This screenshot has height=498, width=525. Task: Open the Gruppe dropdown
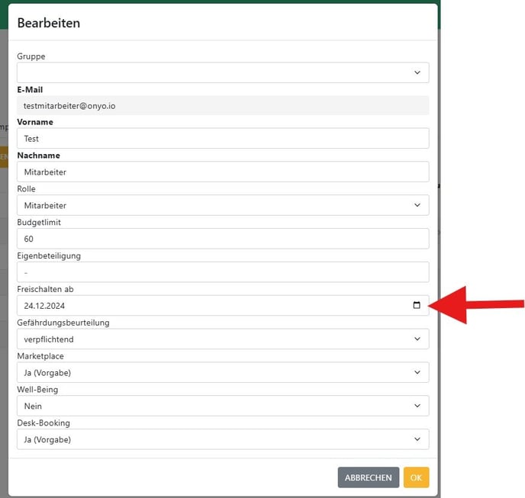tap(223, 72)
